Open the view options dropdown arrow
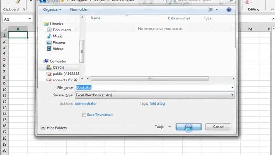 [217, 9]
